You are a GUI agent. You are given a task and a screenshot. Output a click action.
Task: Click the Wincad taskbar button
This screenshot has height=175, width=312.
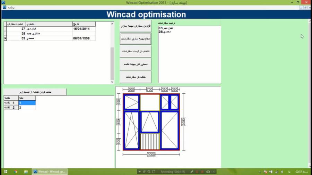[50, 172]
